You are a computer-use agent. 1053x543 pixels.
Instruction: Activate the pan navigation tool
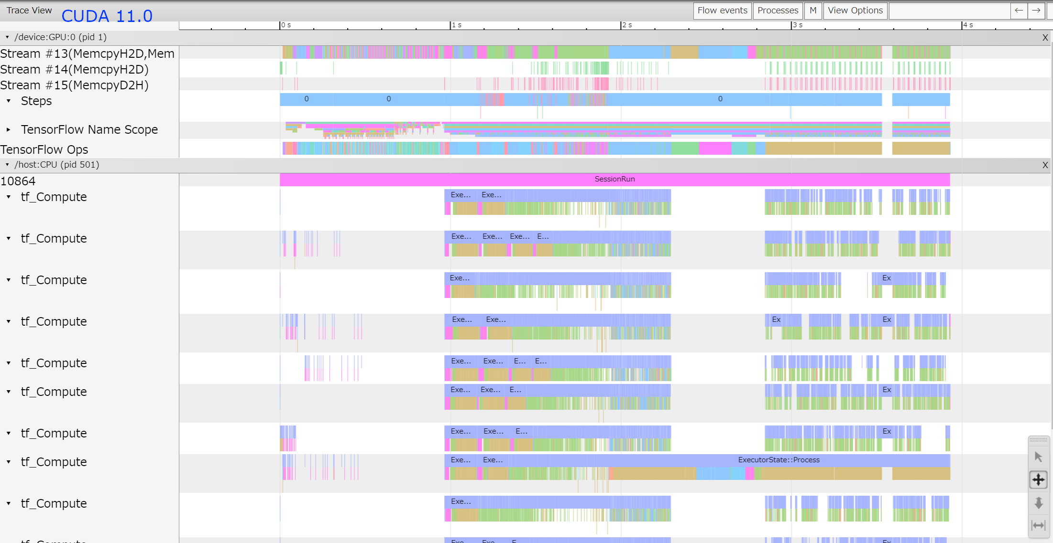tap(1039, 480)
